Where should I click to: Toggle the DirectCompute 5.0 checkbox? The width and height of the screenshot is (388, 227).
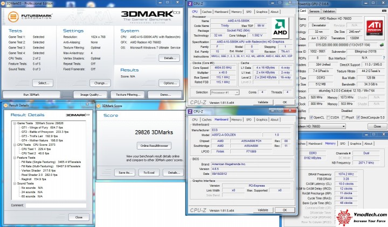[x=358, y=118]
